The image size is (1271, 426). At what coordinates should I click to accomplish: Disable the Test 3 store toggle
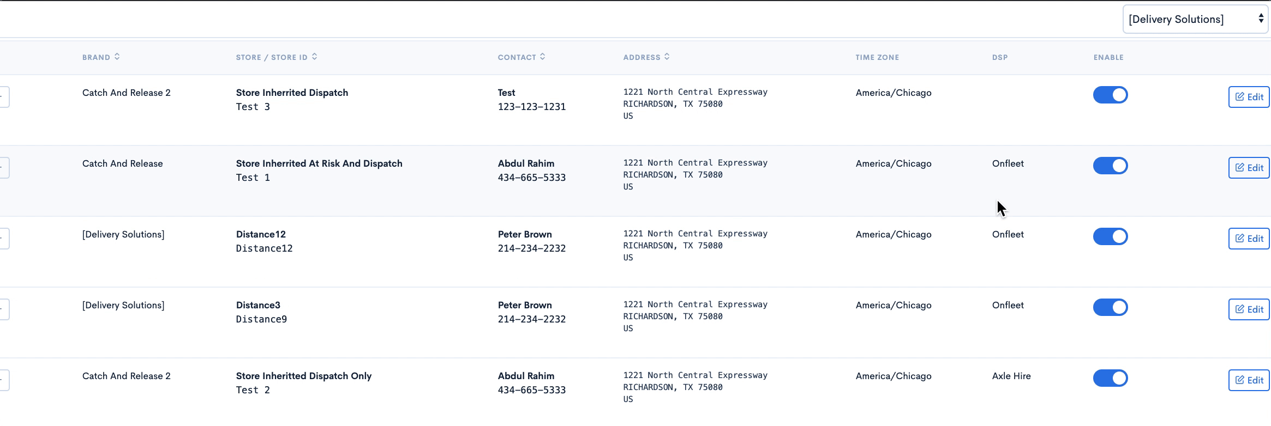point(1110,95)
